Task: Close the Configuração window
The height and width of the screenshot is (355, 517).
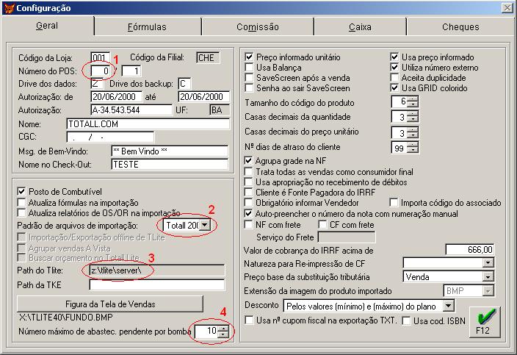Action: click(507, 8)
